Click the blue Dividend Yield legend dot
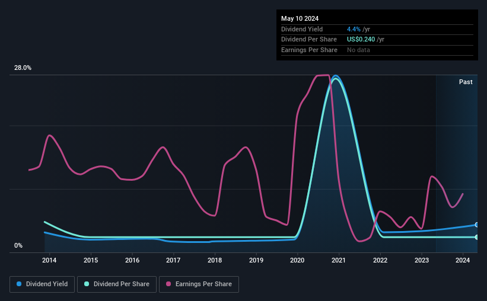Viewport: 487px width, 301px height. (x=19, y=284)
